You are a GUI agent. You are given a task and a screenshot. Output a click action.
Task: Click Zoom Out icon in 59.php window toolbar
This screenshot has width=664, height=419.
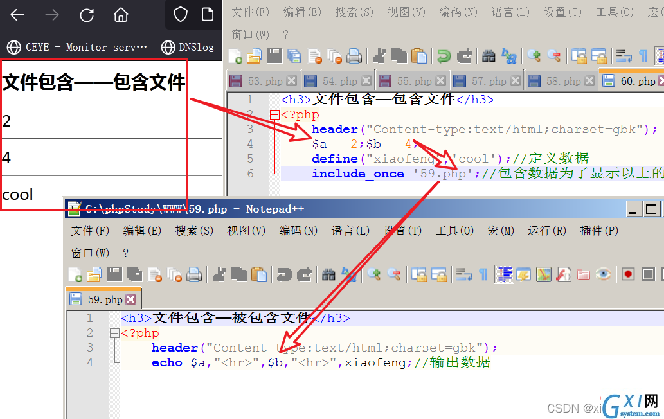tap(394, 274)
